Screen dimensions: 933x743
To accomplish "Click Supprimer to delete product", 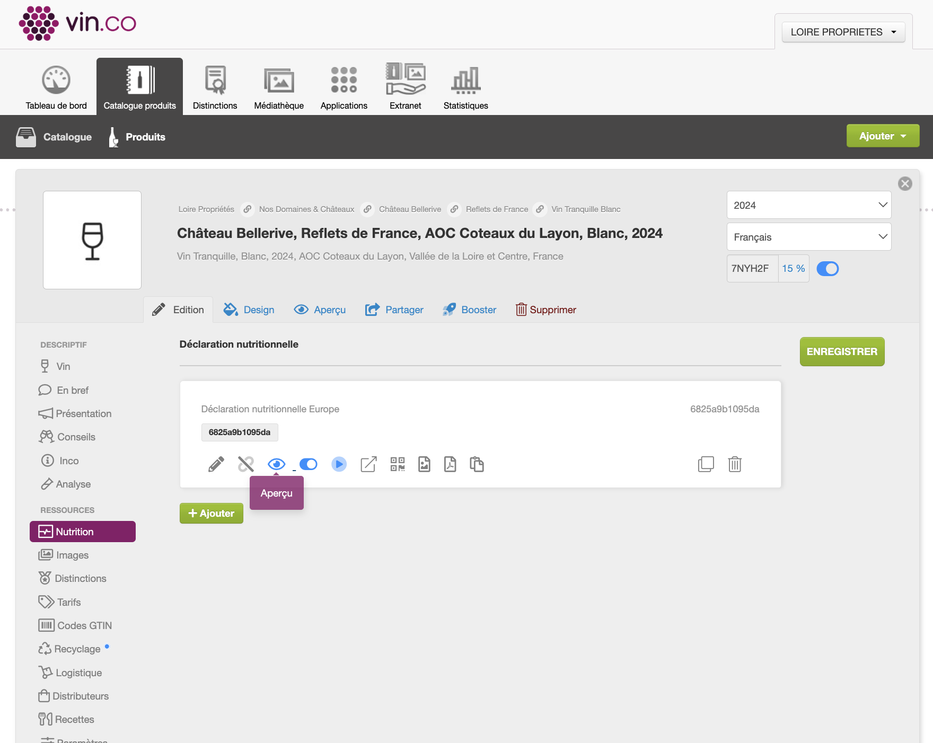I will pos(545,309).
